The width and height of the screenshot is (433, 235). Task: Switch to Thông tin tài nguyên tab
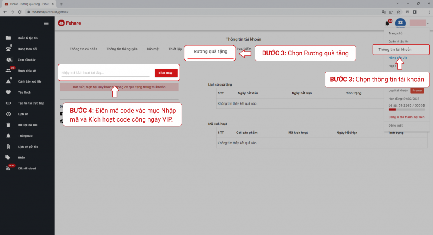[x=122, y=49]
